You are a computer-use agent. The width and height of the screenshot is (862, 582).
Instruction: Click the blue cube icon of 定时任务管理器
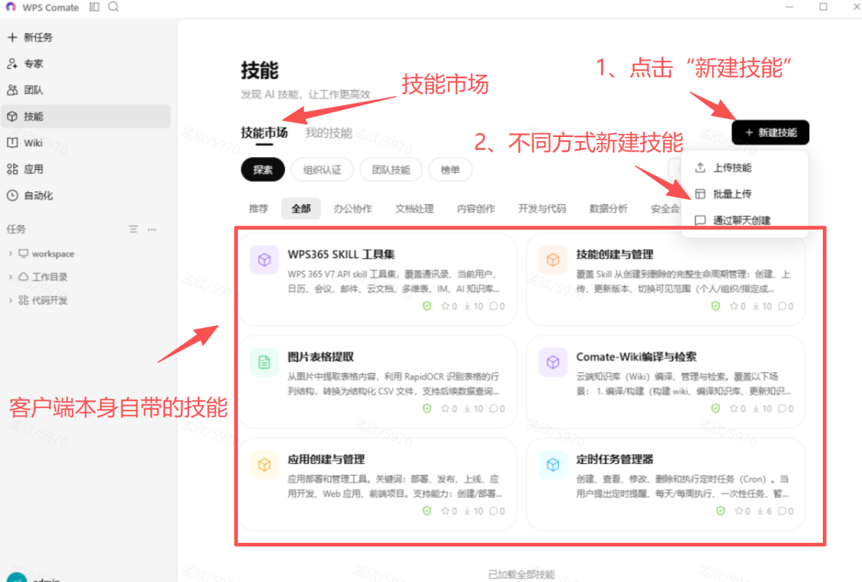[553, 465]
